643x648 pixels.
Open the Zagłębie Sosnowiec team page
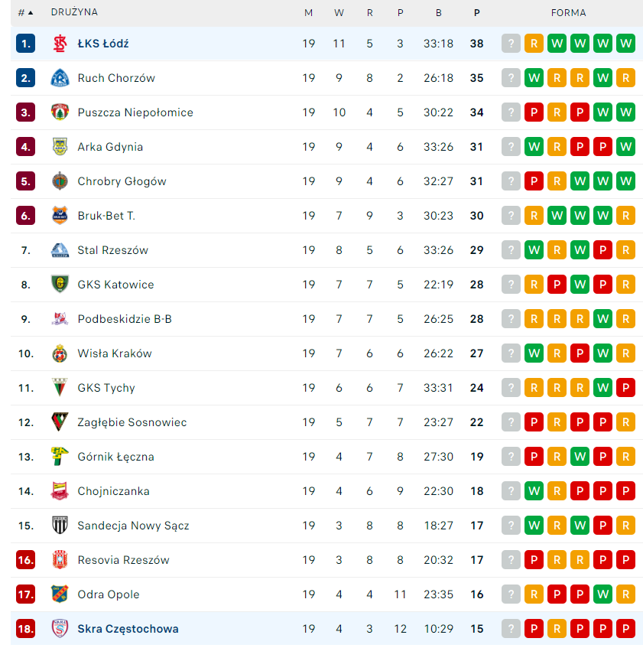pos(132,422)
